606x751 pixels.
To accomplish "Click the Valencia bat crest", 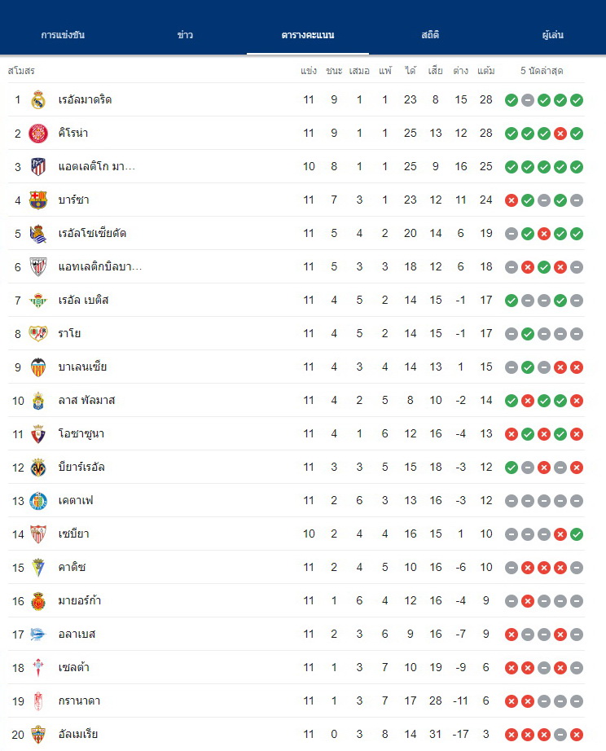I will tap(38, 367).
